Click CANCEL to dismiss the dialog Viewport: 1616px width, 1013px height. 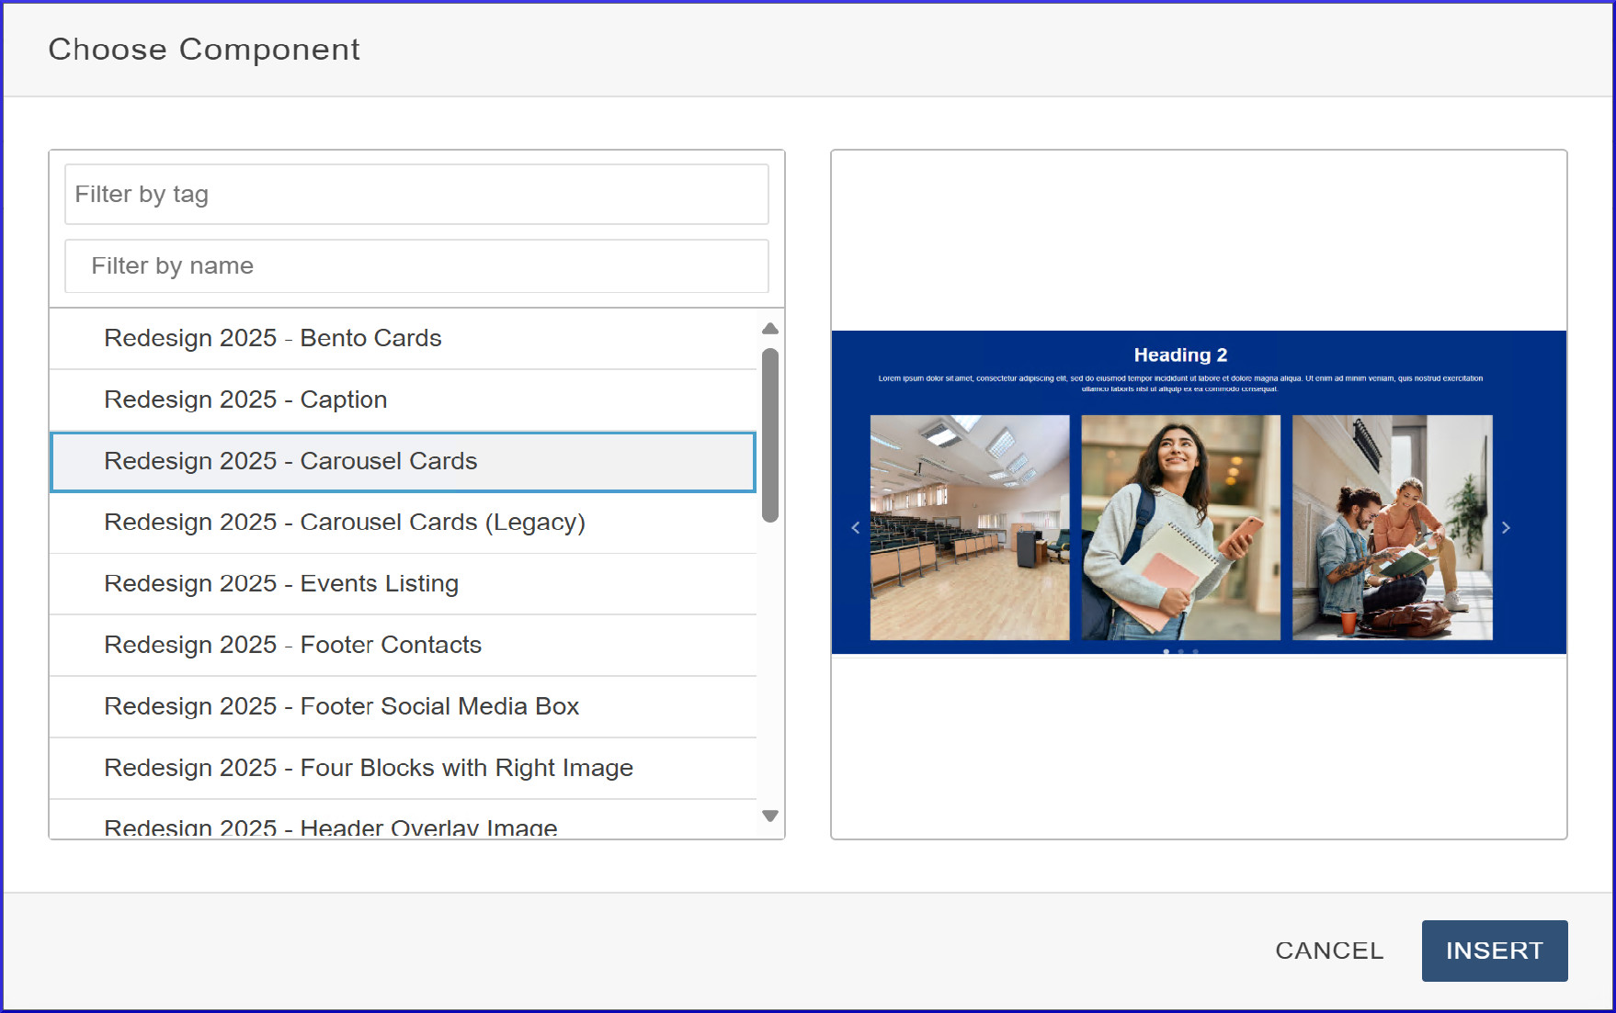pyautogui.click(x=1328, y=951)
